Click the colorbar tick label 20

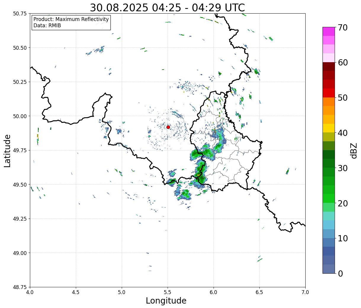[x=343, y=203]
